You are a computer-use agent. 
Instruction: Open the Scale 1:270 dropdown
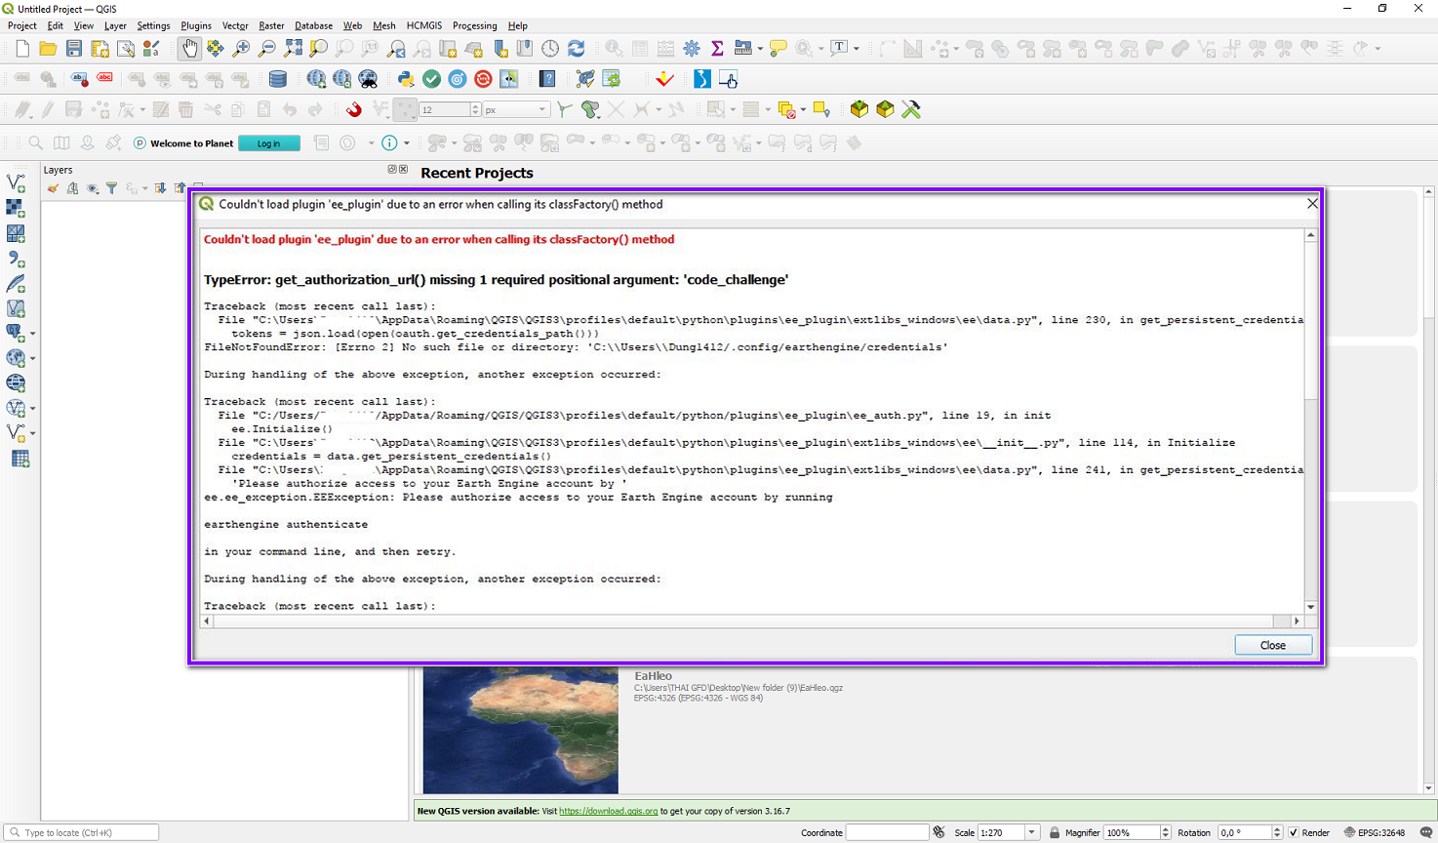pyautogui.click(x=1032, y=832)
